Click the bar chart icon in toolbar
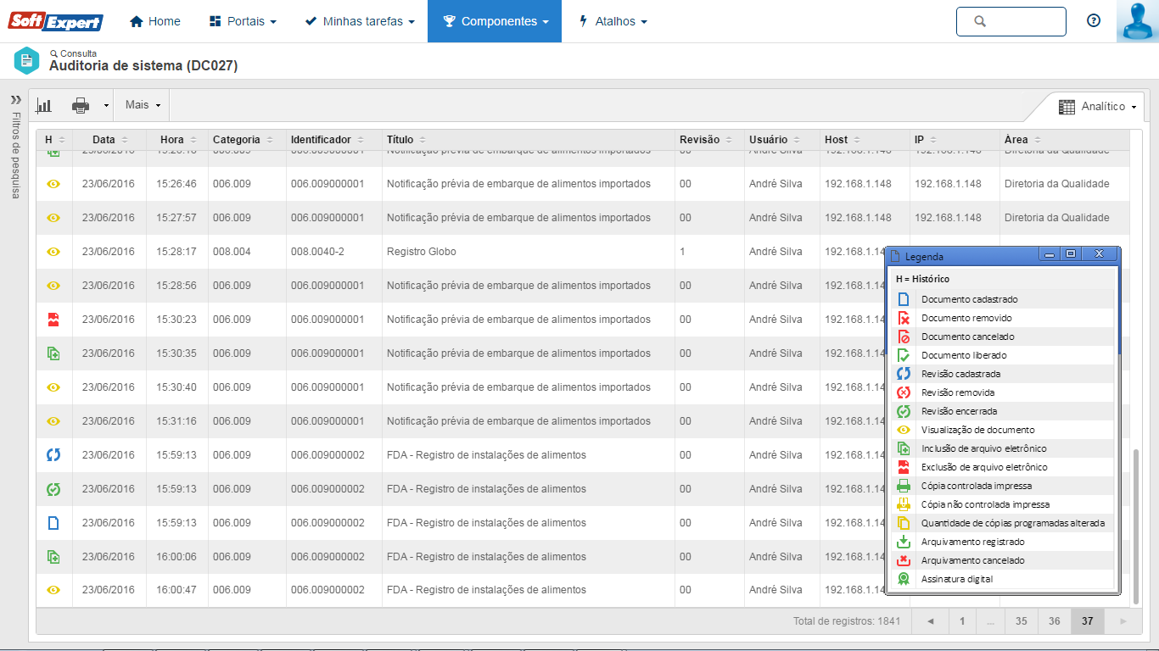The width and height of the screenshot is (1159, 651). click(x=44, y=105)
